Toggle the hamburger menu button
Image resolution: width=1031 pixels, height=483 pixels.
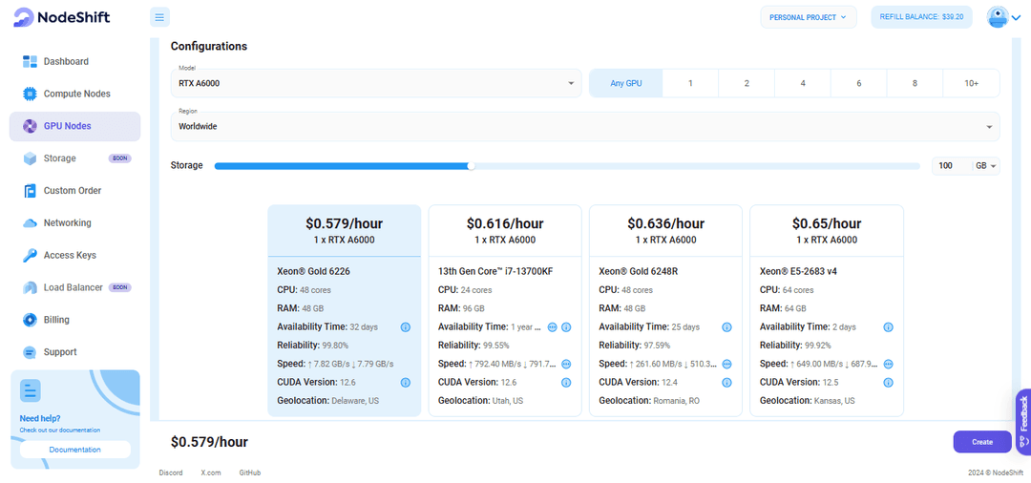159,17
